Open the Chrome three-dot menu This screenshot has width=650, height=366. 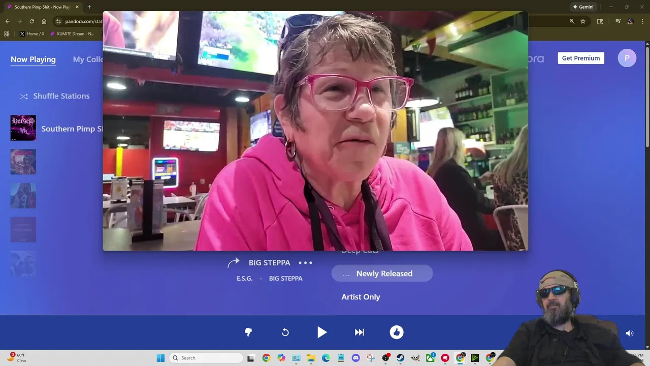coord(642,21)
